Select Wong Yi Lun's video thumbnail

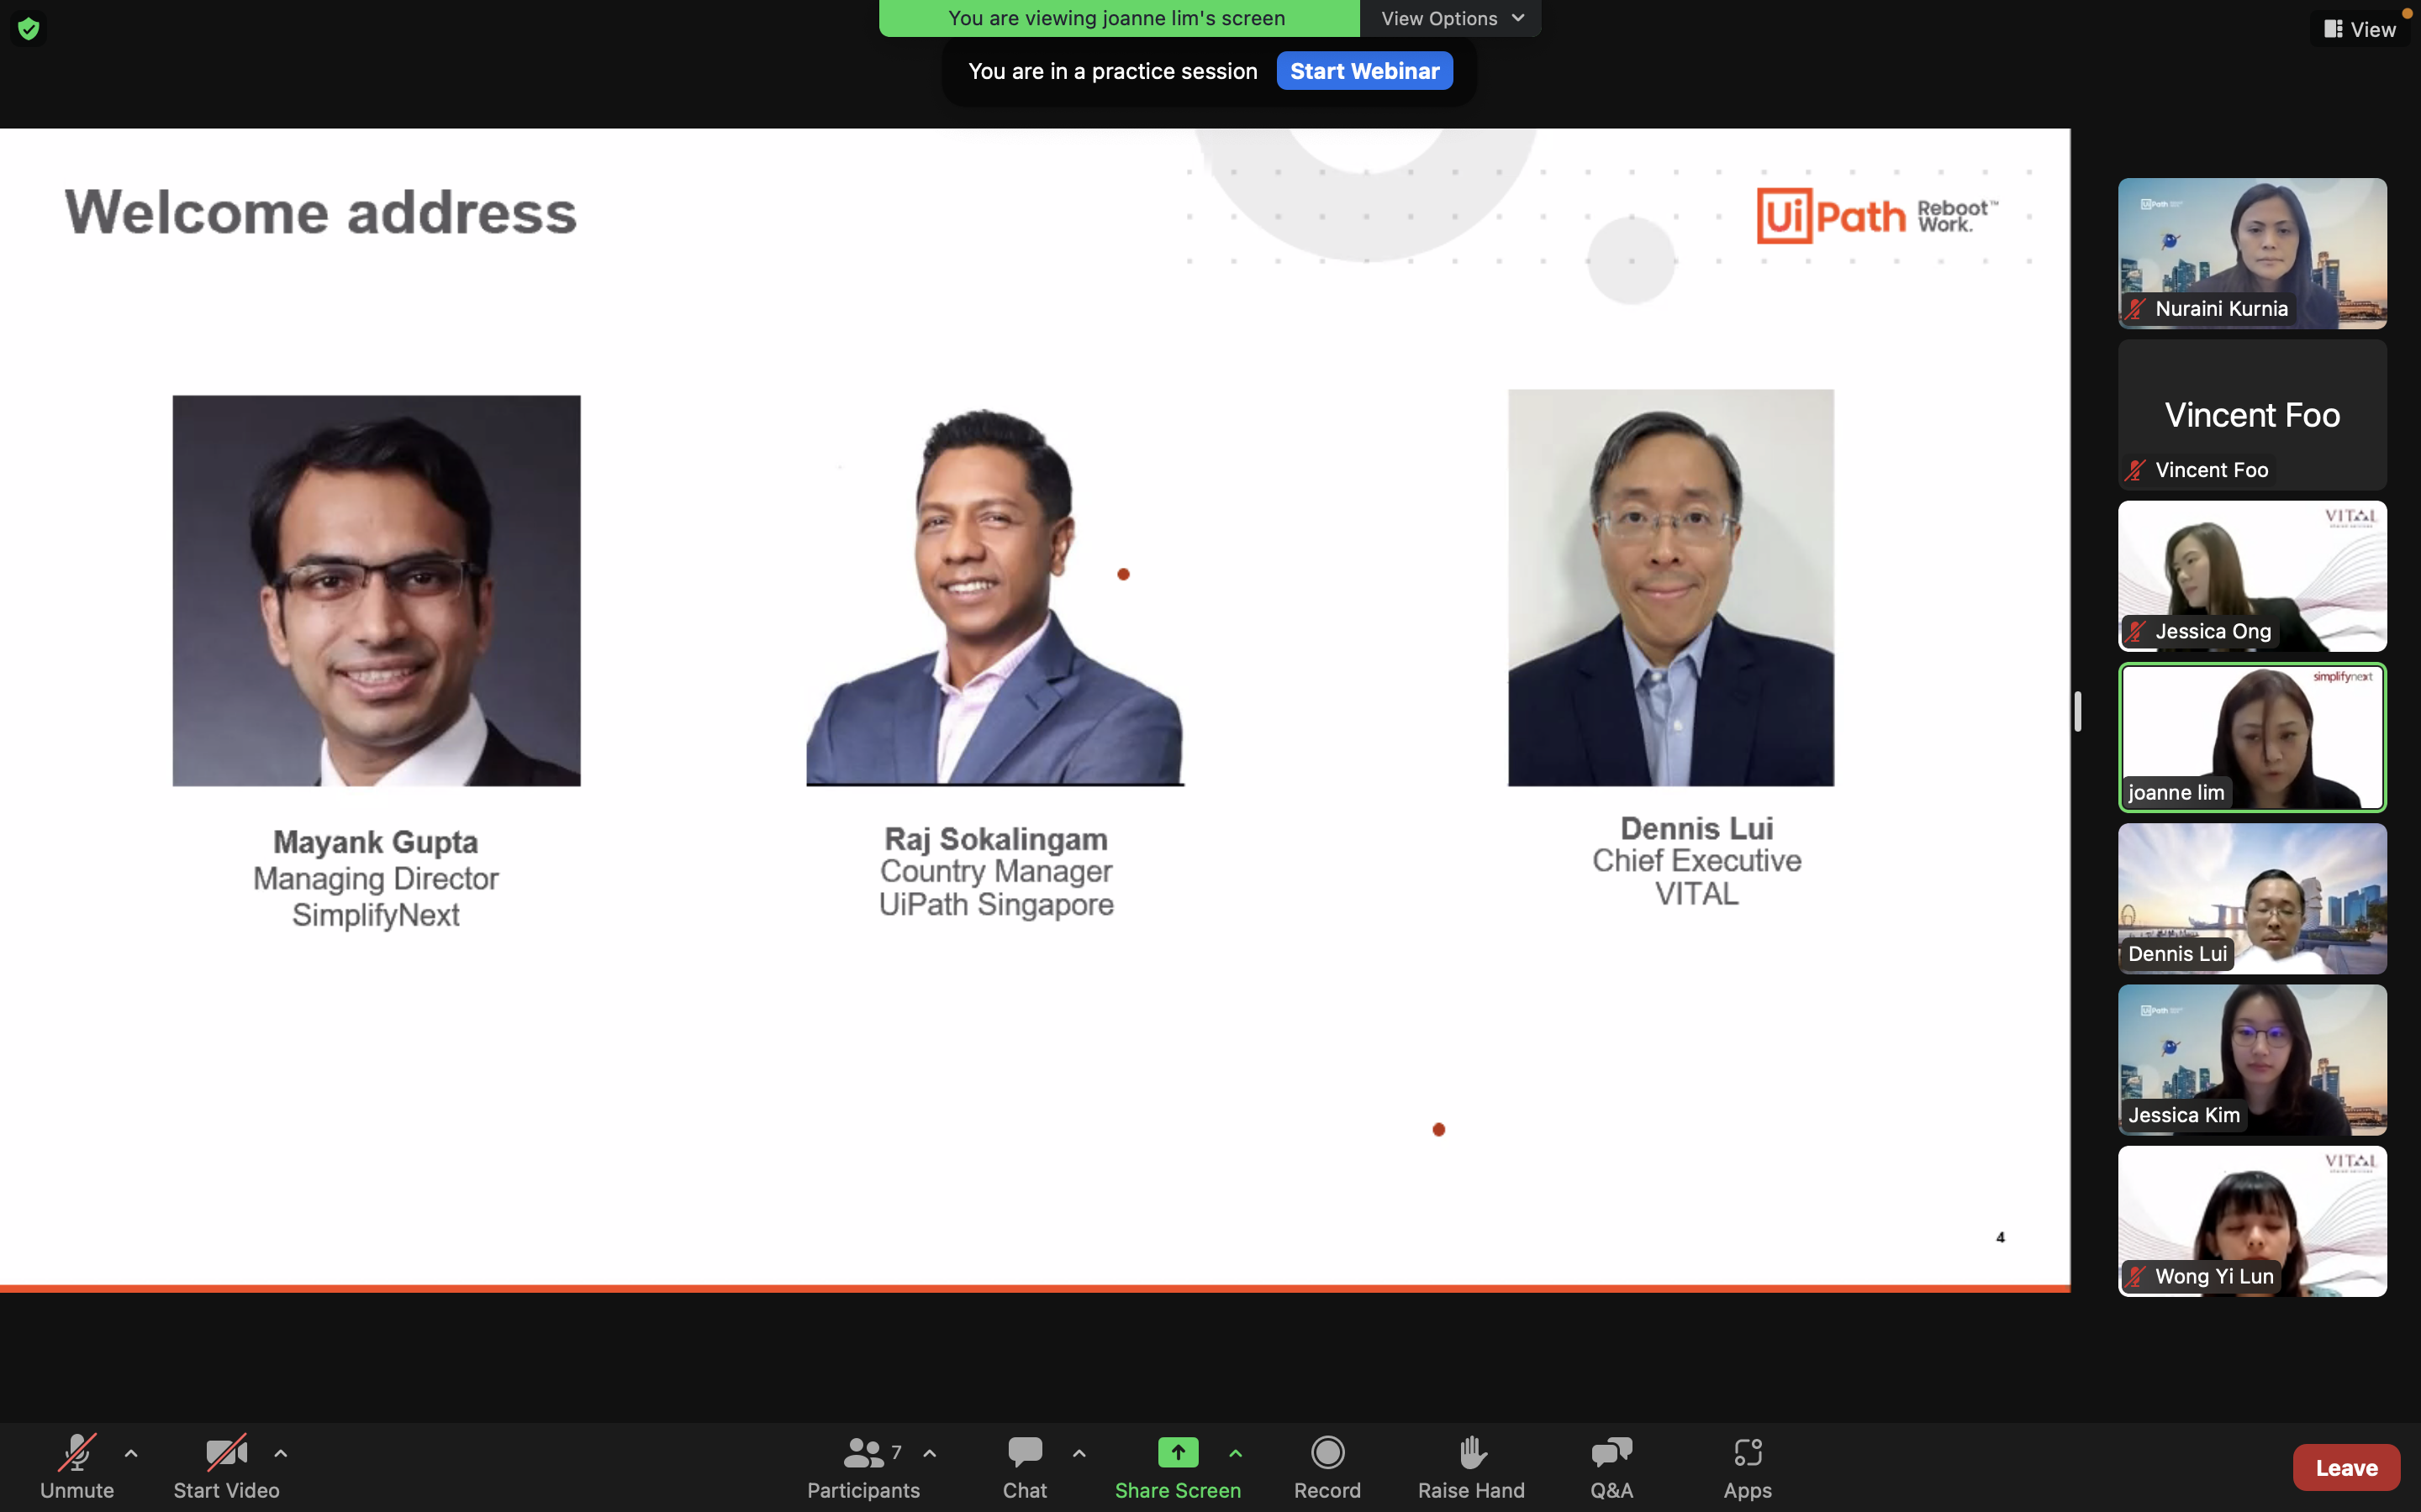[x=2252, y=1221]
